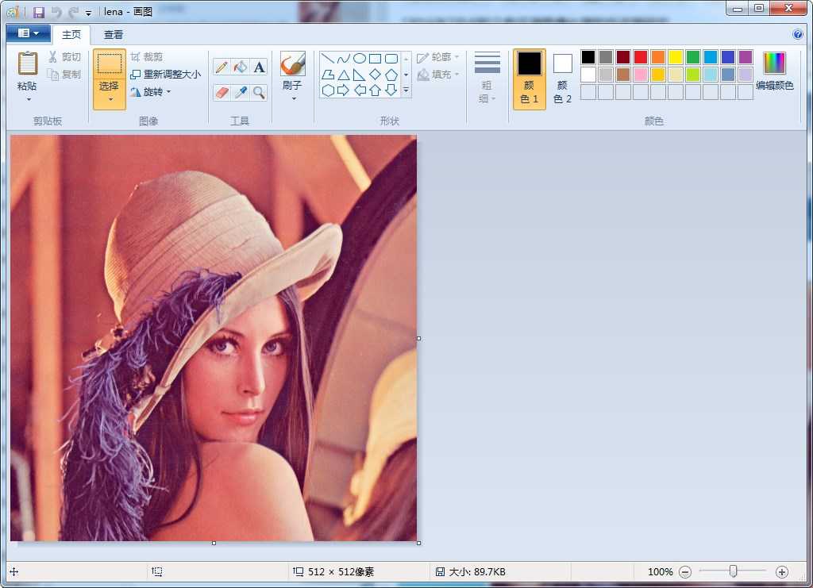The height and width of the screenshot is (588, 813).
Task: Activate the Color 1 box
Action: [x=530, y=79]
